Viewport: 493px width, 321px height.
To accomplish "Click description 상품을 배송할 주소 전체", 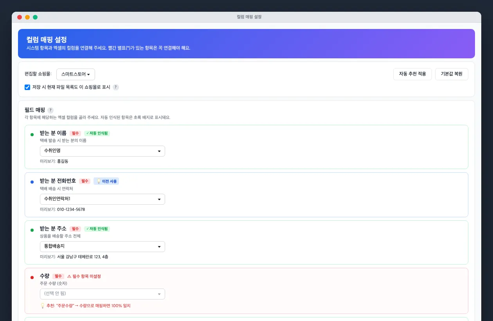I will 60,236.
